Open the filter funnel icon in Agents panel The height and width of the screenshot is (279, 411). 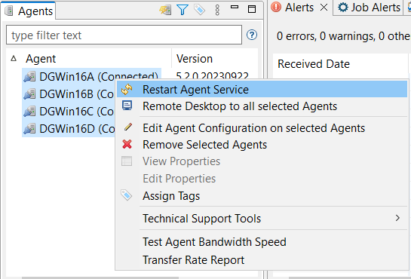pyautogui.click(x=182, y=10)
